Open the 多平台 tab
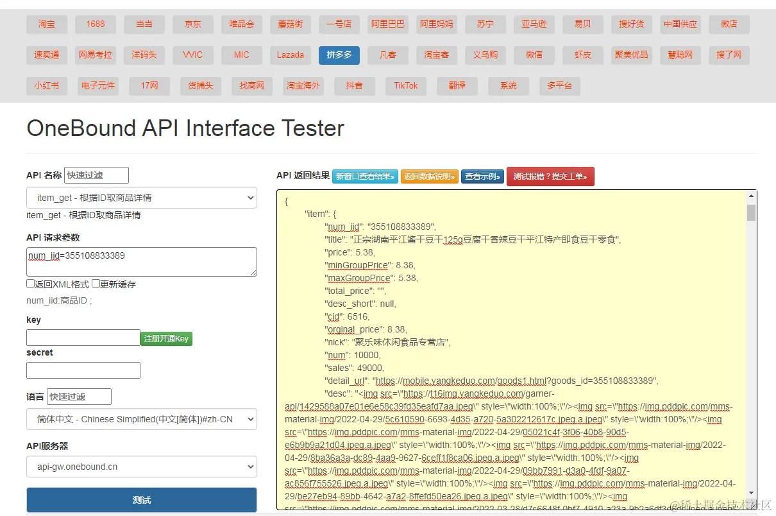 (560, 86)
